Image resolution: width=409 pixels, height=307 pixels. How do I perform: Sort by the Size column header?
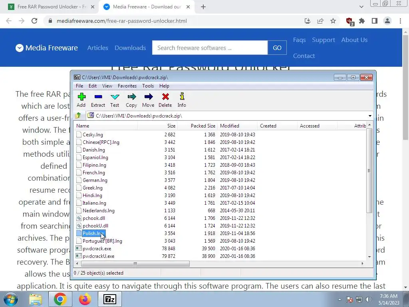157,126
